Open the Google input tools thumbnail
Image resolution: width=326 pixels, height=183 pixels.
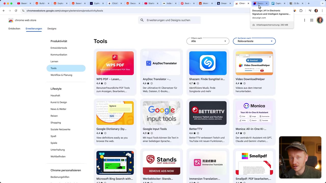coord(161,113)
